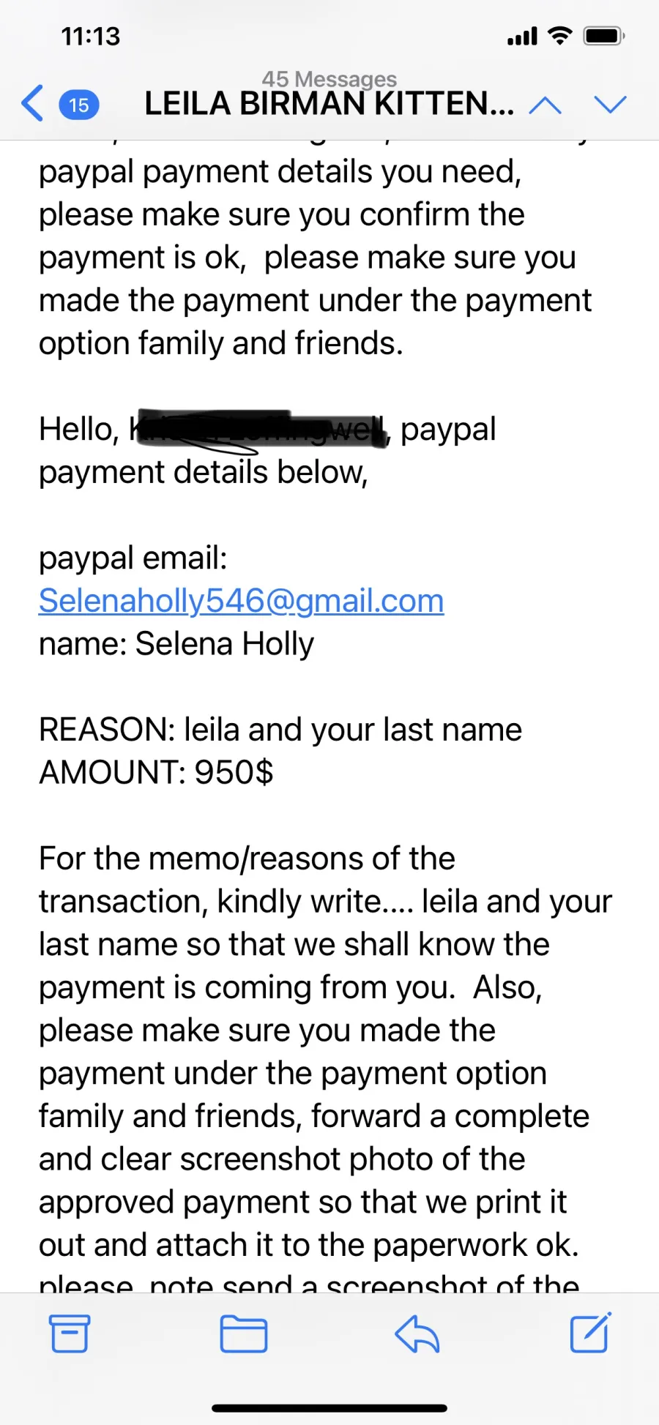Tap the cellular signal bars icon
This screenshot has width=659, height=1425.
point(522,36)
